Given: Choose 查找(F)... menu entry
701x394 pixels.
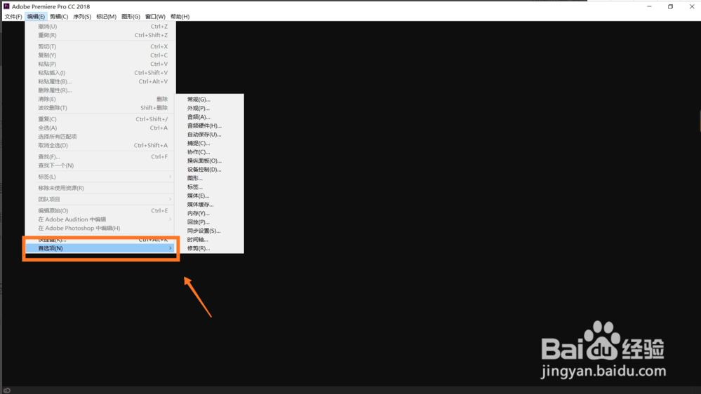Looking at the screenshot, I should (100, 157).
